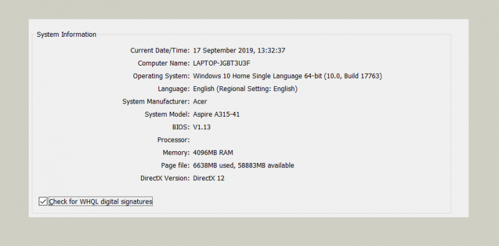The width and height of the screenshot is (499, 246).
Task: Select the Memory value 4096MB RAM
Action: pyautogui.click(x=213, y=152)
